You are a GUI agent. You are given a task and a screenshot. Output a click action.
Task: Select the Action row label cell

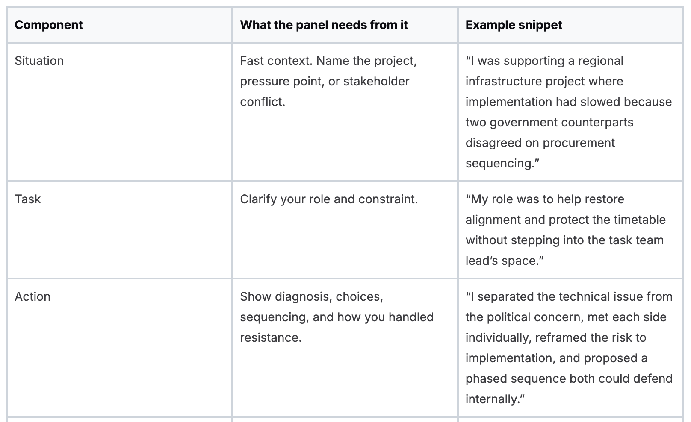tap(32, 296)
